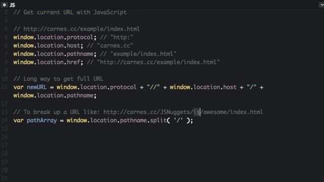324x182 pixels.
Task: Click the comment // "carnes.cc" on line 6
Action: pos(110,45)
